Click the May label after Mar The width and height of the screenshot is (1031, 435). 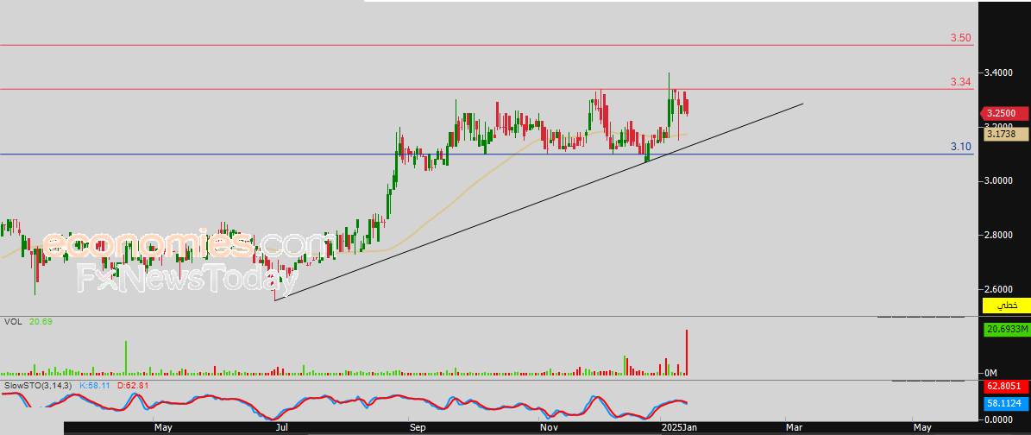pos(922,428)
